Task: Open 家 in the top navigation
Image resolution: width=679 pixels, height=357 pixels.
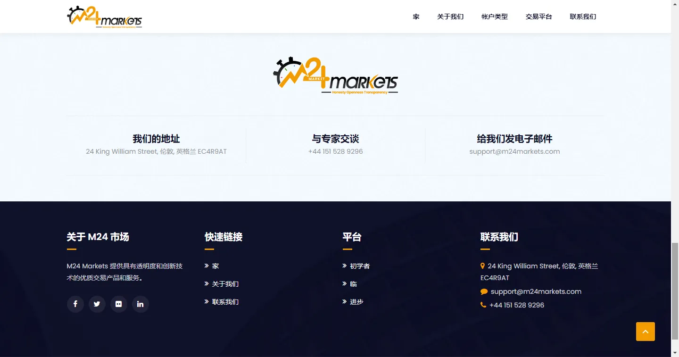Action: (x=416, y=17)
